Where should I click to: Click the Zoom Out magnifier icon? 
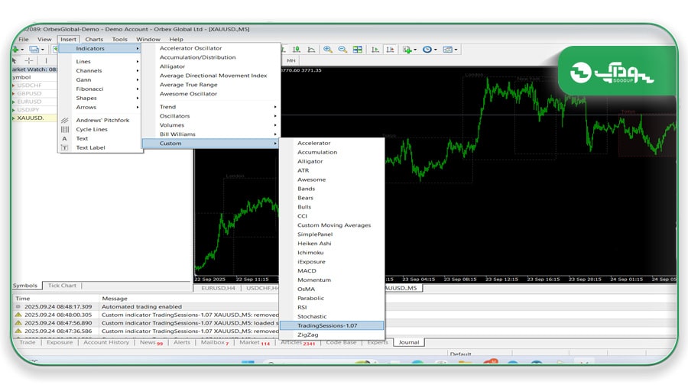coord(342,50)
